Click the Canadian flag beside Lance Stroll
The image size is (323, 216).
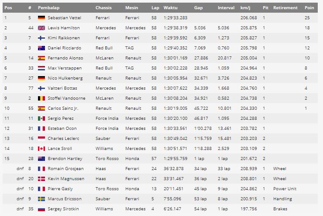click(x=41, y=149)
